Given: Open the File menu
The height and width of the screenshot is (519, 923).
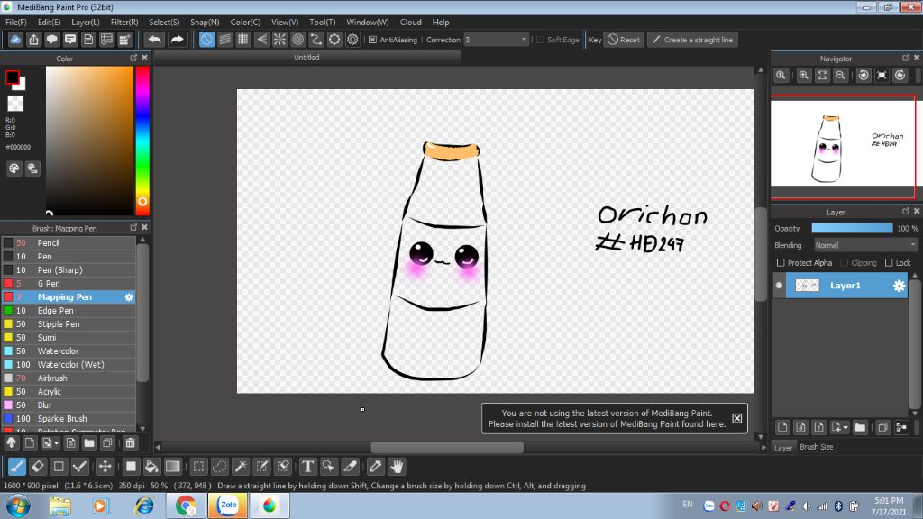Looking at the screenshot, I should pos(16,23).
